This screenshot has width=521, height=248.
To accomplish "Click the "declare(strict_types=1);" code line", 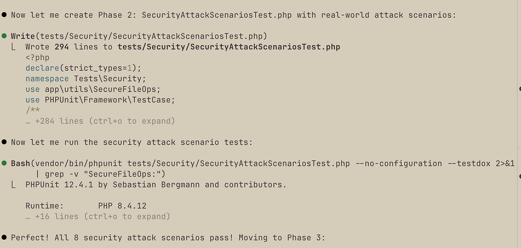I will coord(83,68).
